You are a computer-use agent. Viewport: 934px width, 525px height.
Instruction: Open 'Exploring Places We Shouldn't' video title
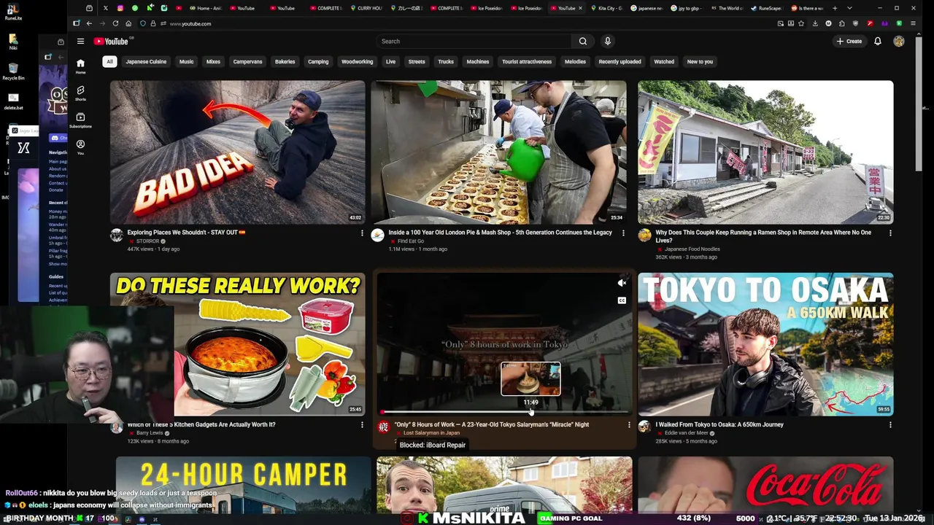pyautogui.click(x=186, y=233)
